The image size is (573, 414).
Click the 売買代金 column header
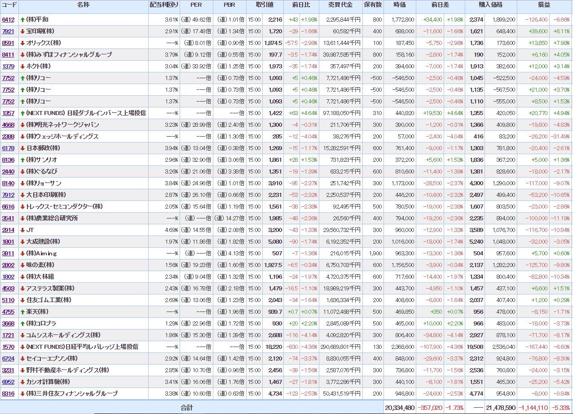[341, 5]
